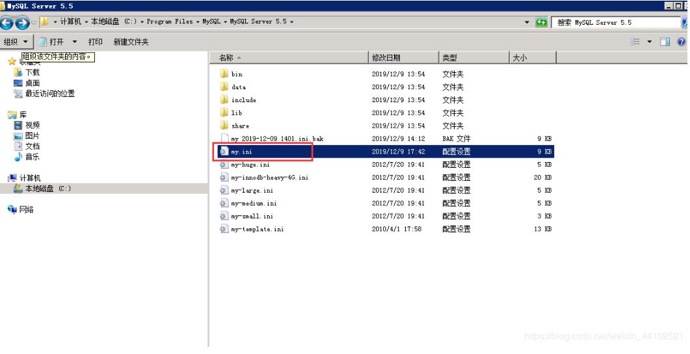Select the lib folder icon
This screenshot has width=690, height=354.
click(x=224, y=113)
